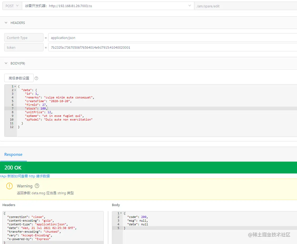Click the 200 OK status bar

pyautogui.click(x=148, y=167)
